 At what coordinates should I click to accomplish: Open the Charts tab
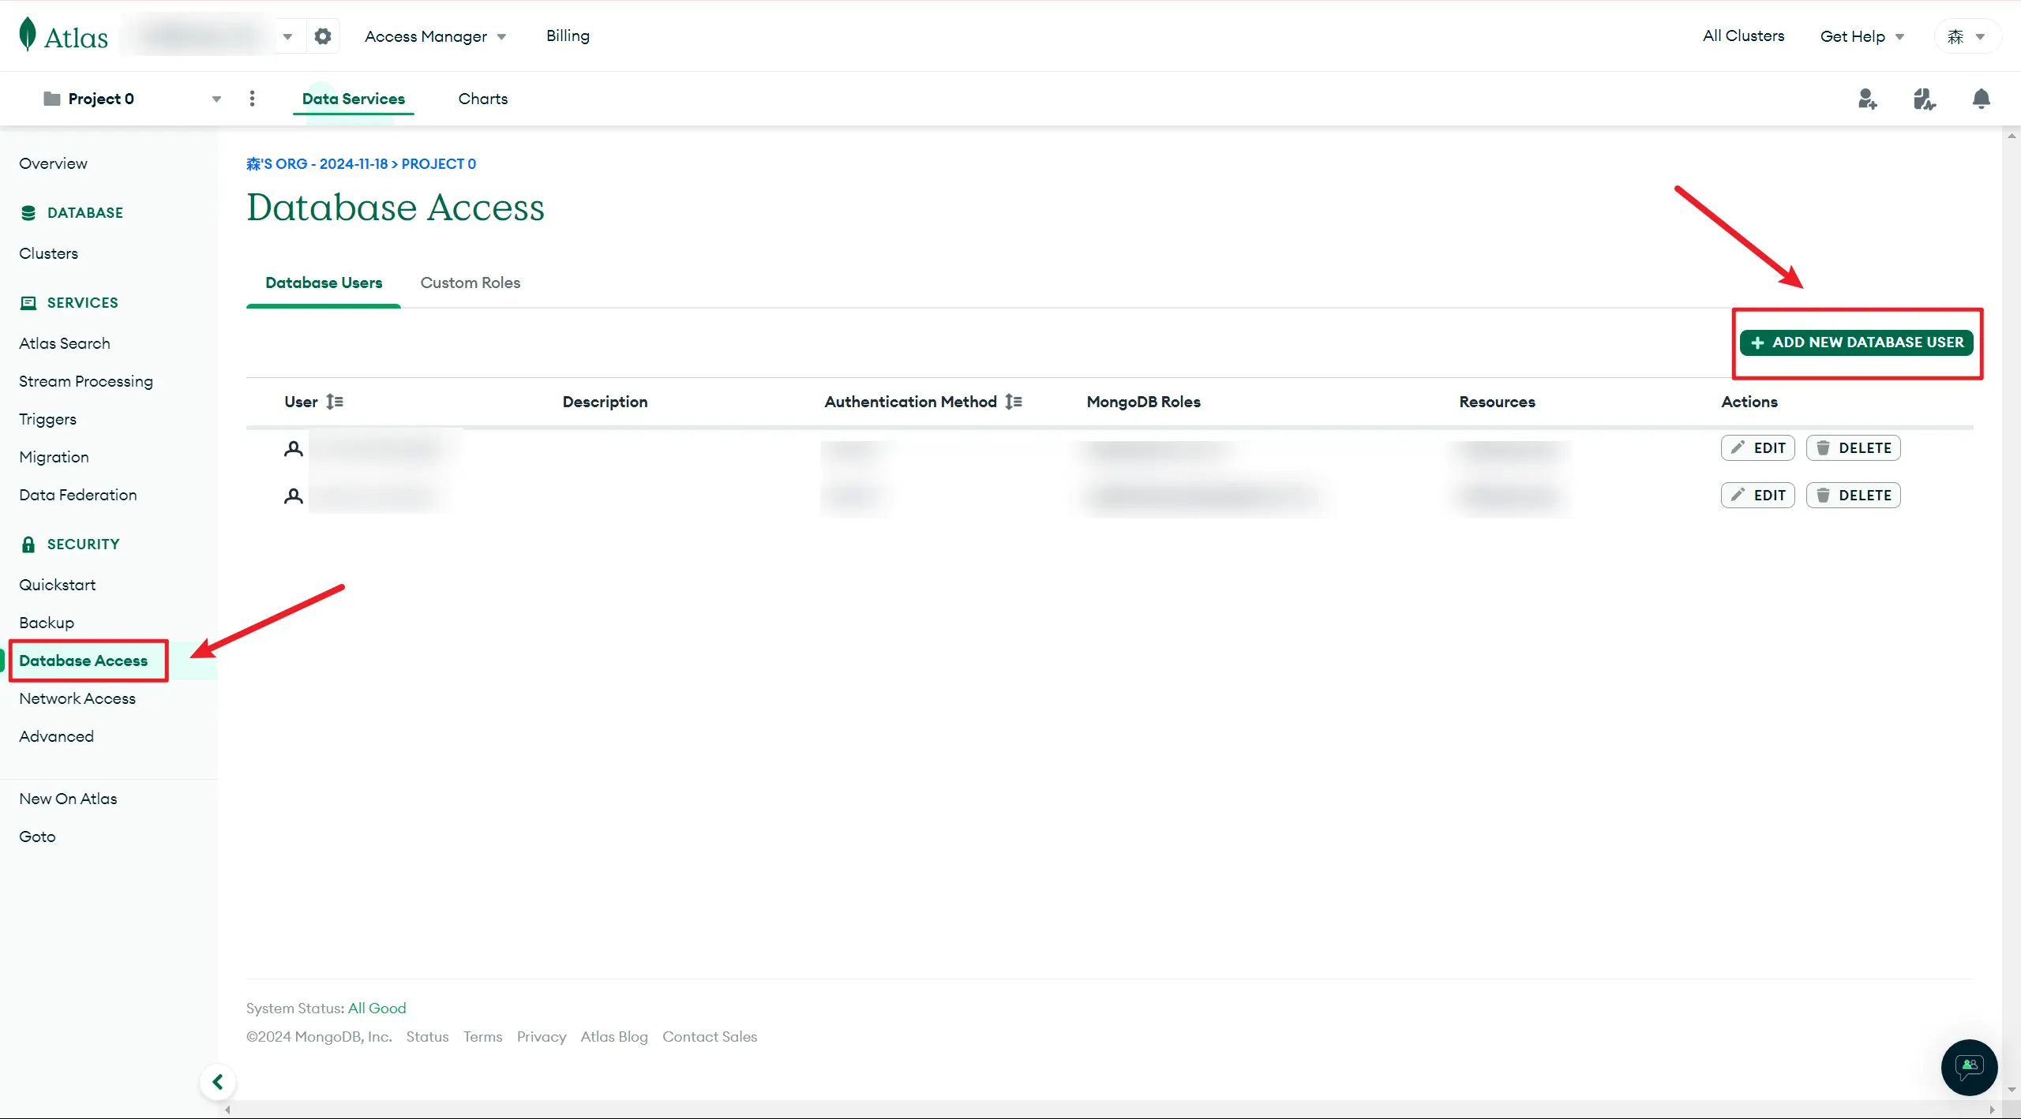pos(482,99)
